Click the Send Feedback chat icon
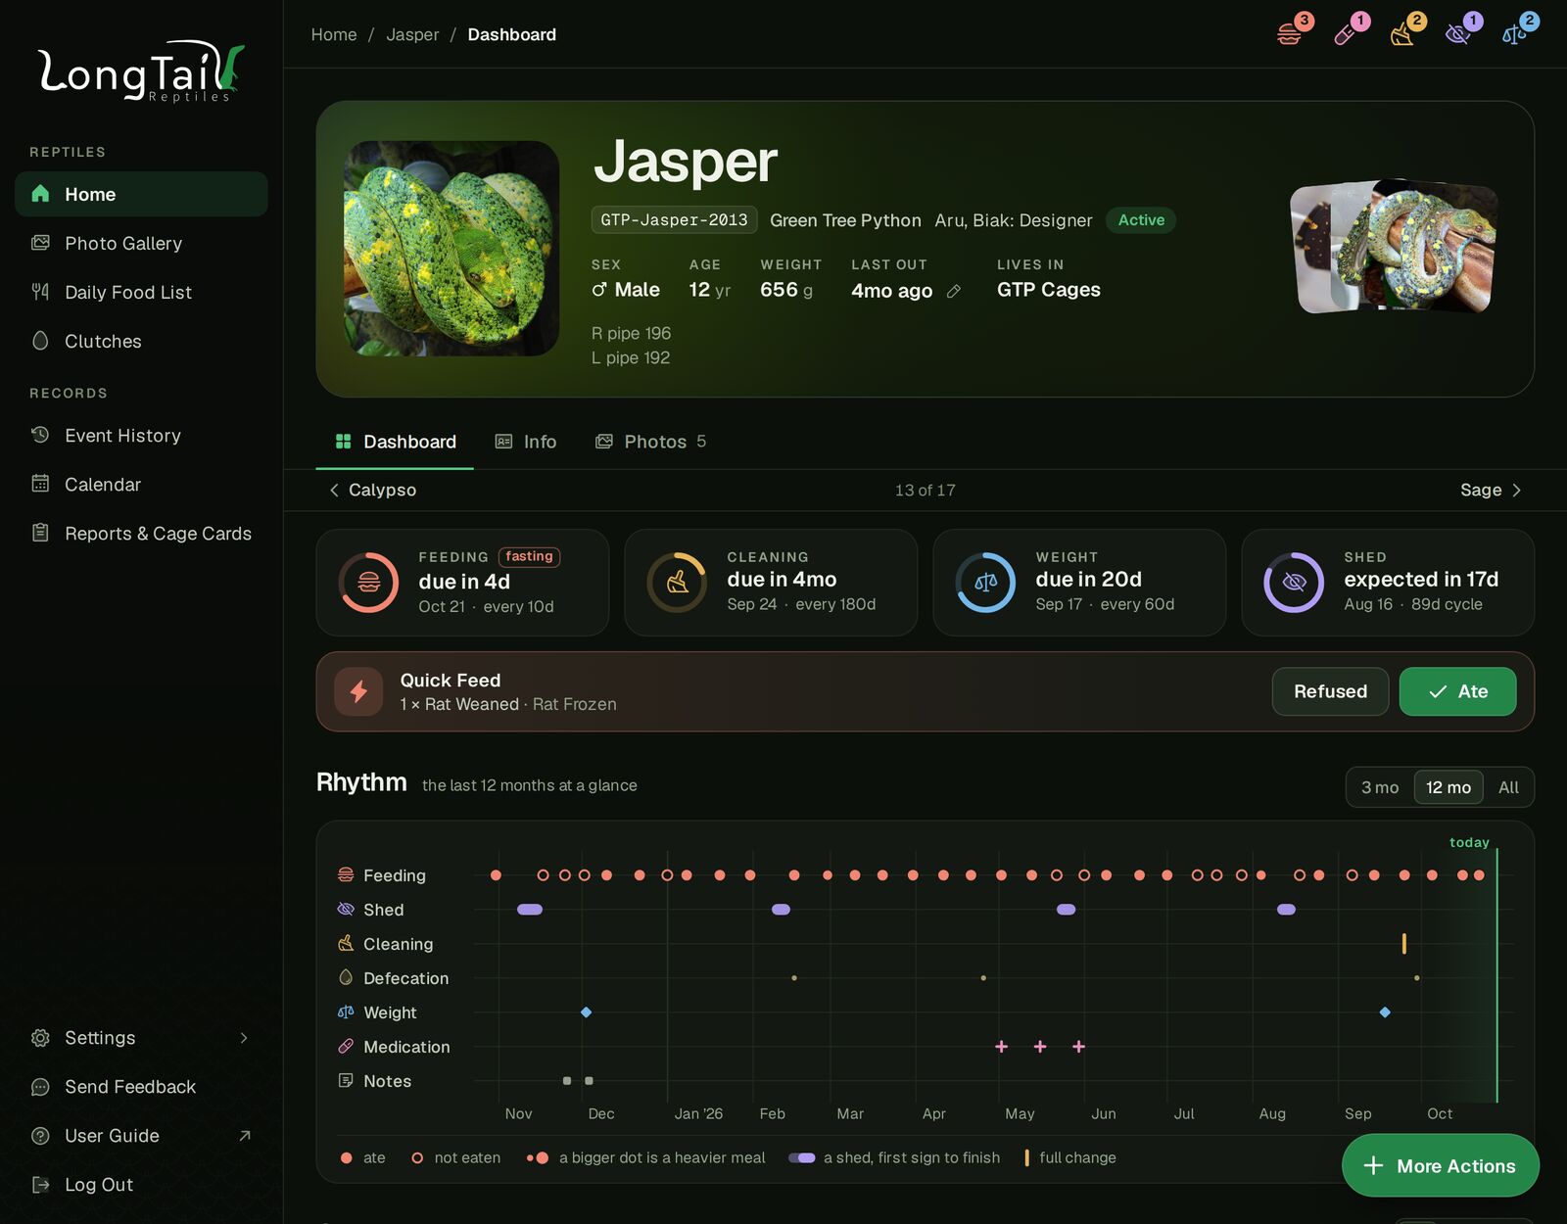1567x1224 pixels. pos(40,1087)
